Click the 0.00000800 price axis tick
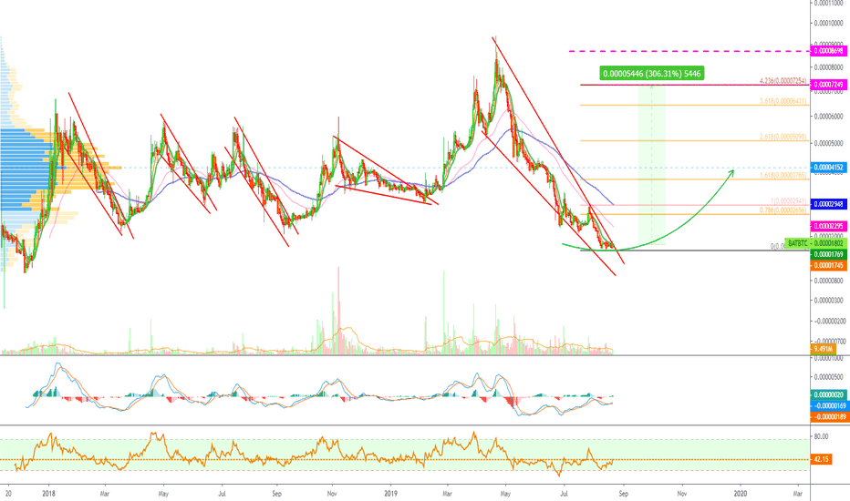This screenshot has width=850, height=501. tap(829, 281)
